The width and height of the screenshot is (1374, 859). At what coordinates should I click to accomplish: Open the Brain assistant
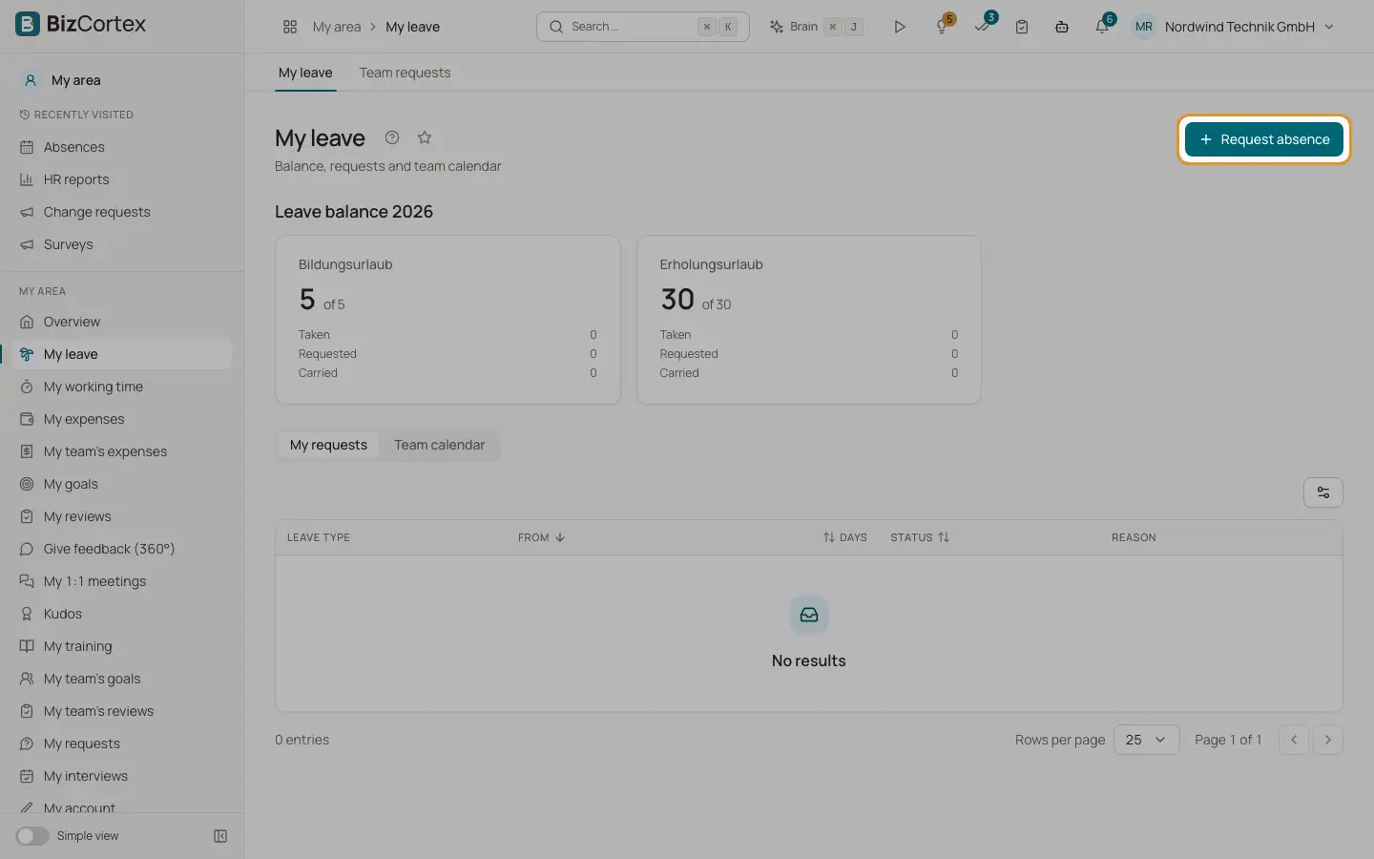[x=817, y=27]
